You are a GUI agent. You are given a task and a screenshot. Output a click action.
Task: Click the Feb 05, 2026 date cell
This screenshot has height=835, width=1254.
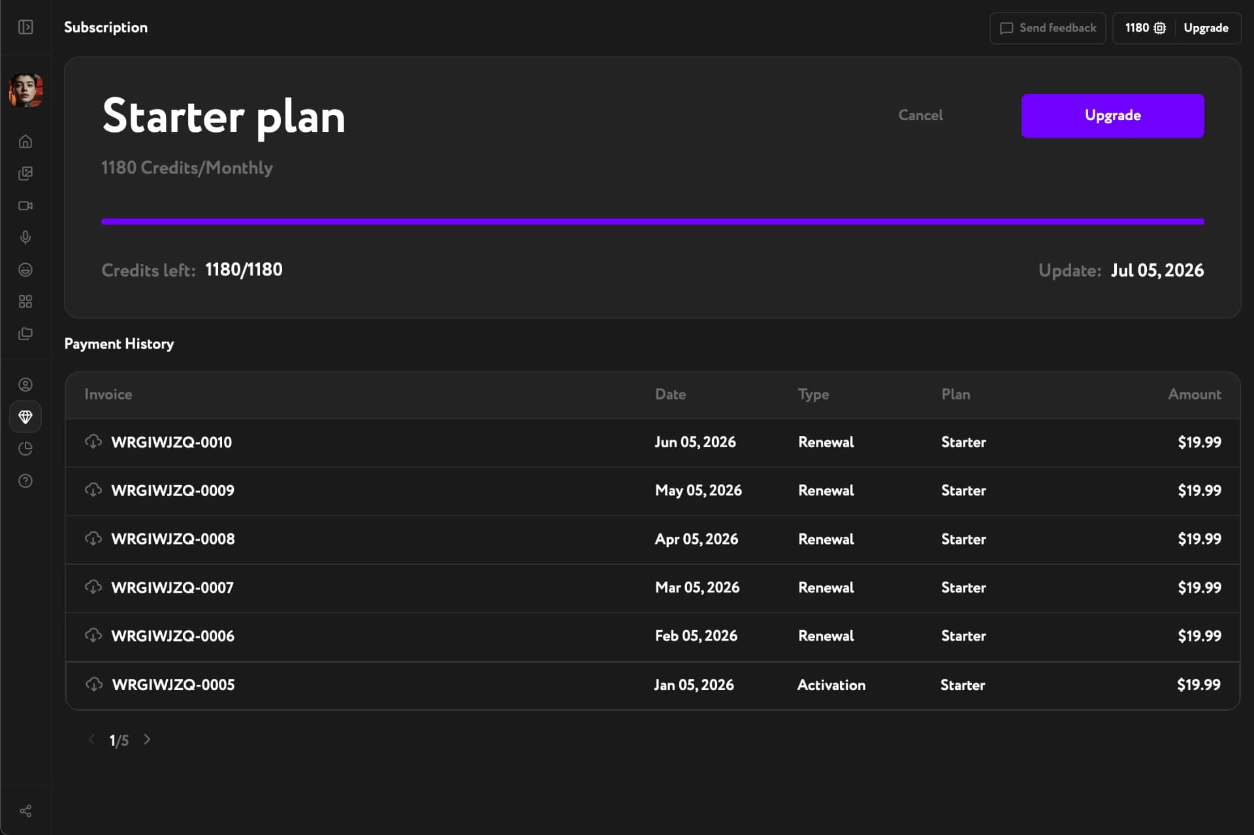click(x=696, y=635)
